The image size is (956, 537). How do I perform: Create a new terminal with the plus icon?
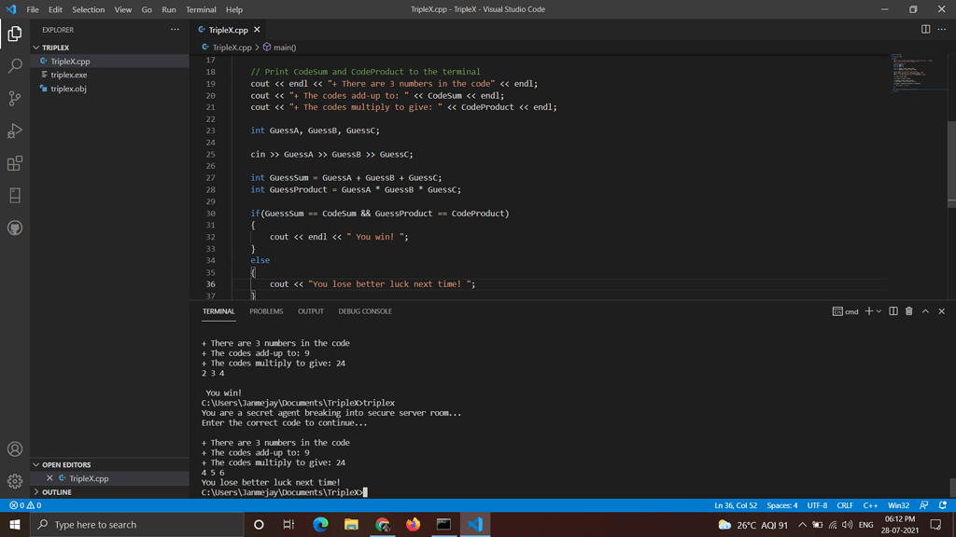[x=868, y=311]
